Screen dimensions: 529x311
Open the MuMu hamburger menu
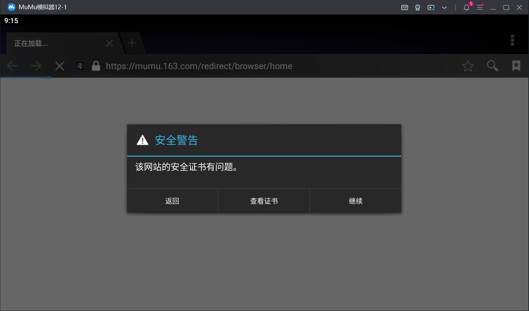pyautogui.click(x=480, y=7)
